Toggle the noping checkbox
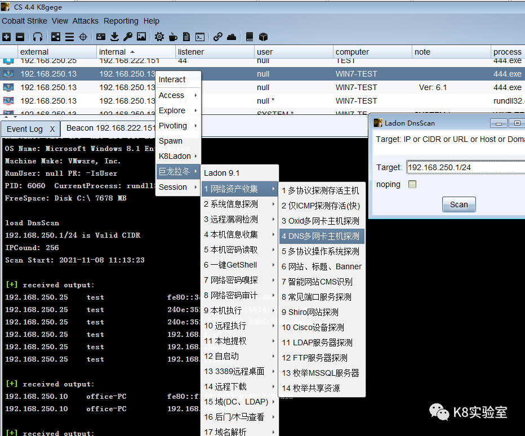This screenshot has height=436, width=525. pyautogui.click(x=412, y=184)
